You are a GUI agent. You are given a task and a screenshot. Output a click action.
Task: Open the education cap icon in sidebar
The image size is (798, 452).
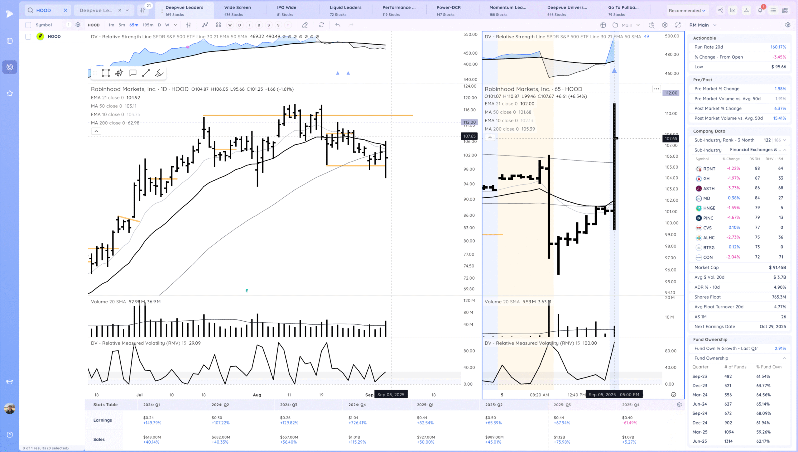10,382
